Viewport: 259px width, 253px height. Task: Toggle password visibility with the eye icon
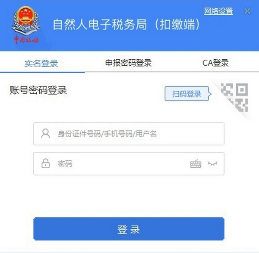coord(212,163)
